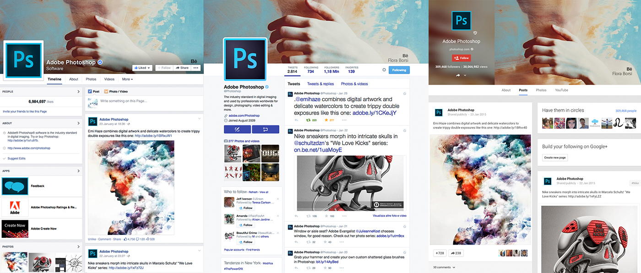Click Google+ Ps logo in header
Image resolution: width=641 pixels, height=273 pixels.
tap(462, 21)
